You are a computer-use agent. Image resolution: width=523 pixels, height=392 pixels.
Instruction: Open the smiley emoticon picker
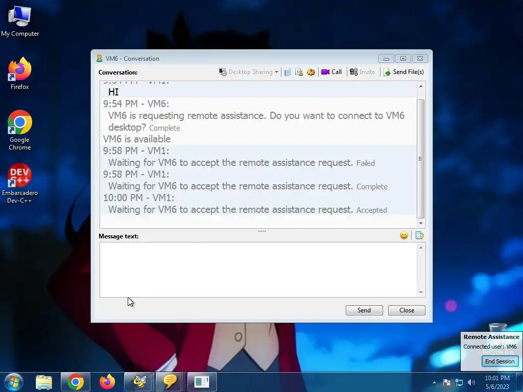click(404, 236)
